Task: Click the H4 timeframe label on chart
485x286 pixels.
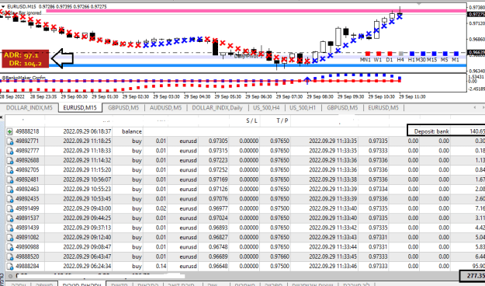Action: [x=400, y=60]
